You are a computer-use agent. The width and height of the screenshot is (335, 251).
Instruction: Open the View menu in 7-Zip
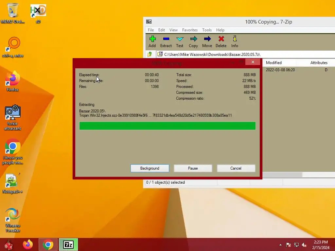tap(173, 30)
